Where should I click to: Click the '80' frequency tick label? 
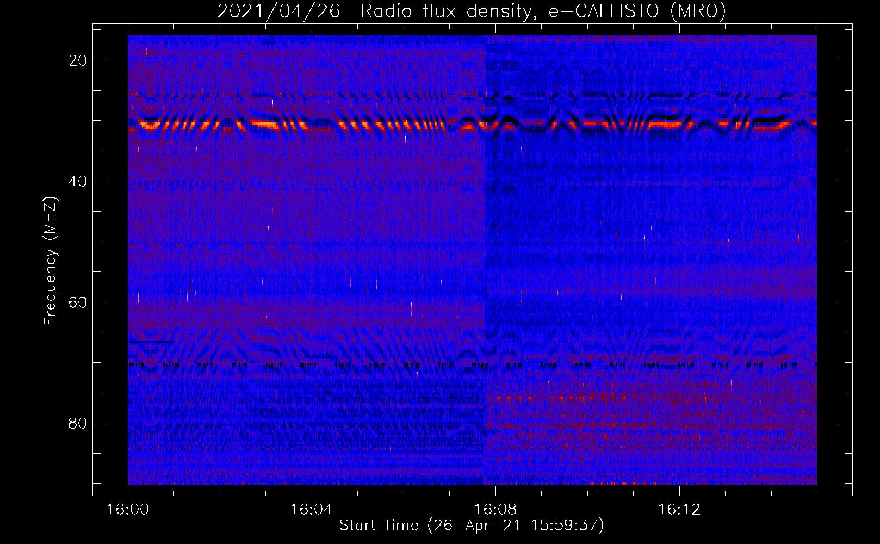78,423
